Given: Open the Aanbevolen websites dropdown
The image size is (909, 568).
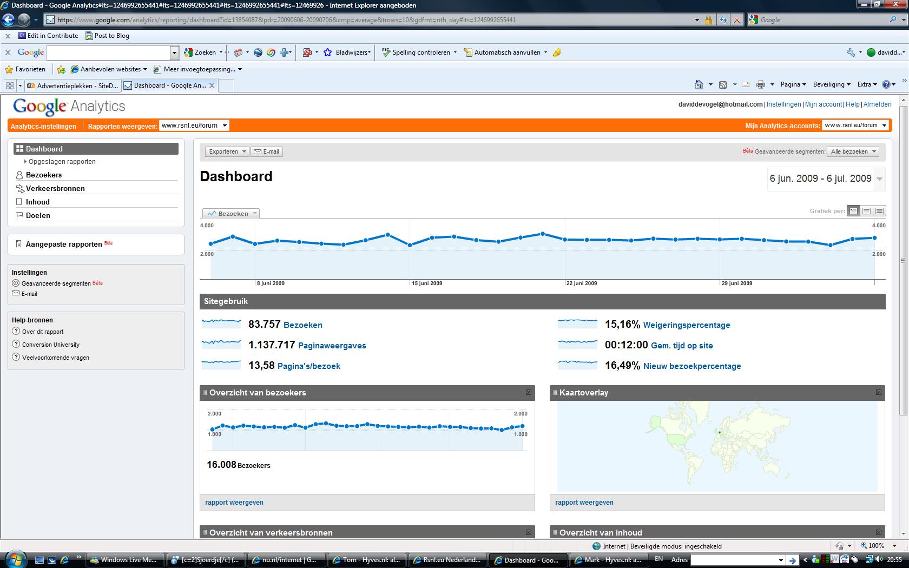Looking at the screenshot, I should (109, 69).
